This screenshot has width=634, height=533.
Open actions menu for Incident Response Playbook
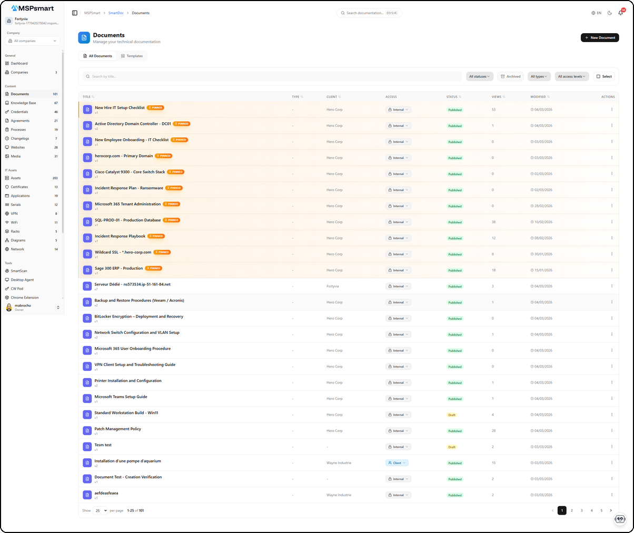[611, 238]
